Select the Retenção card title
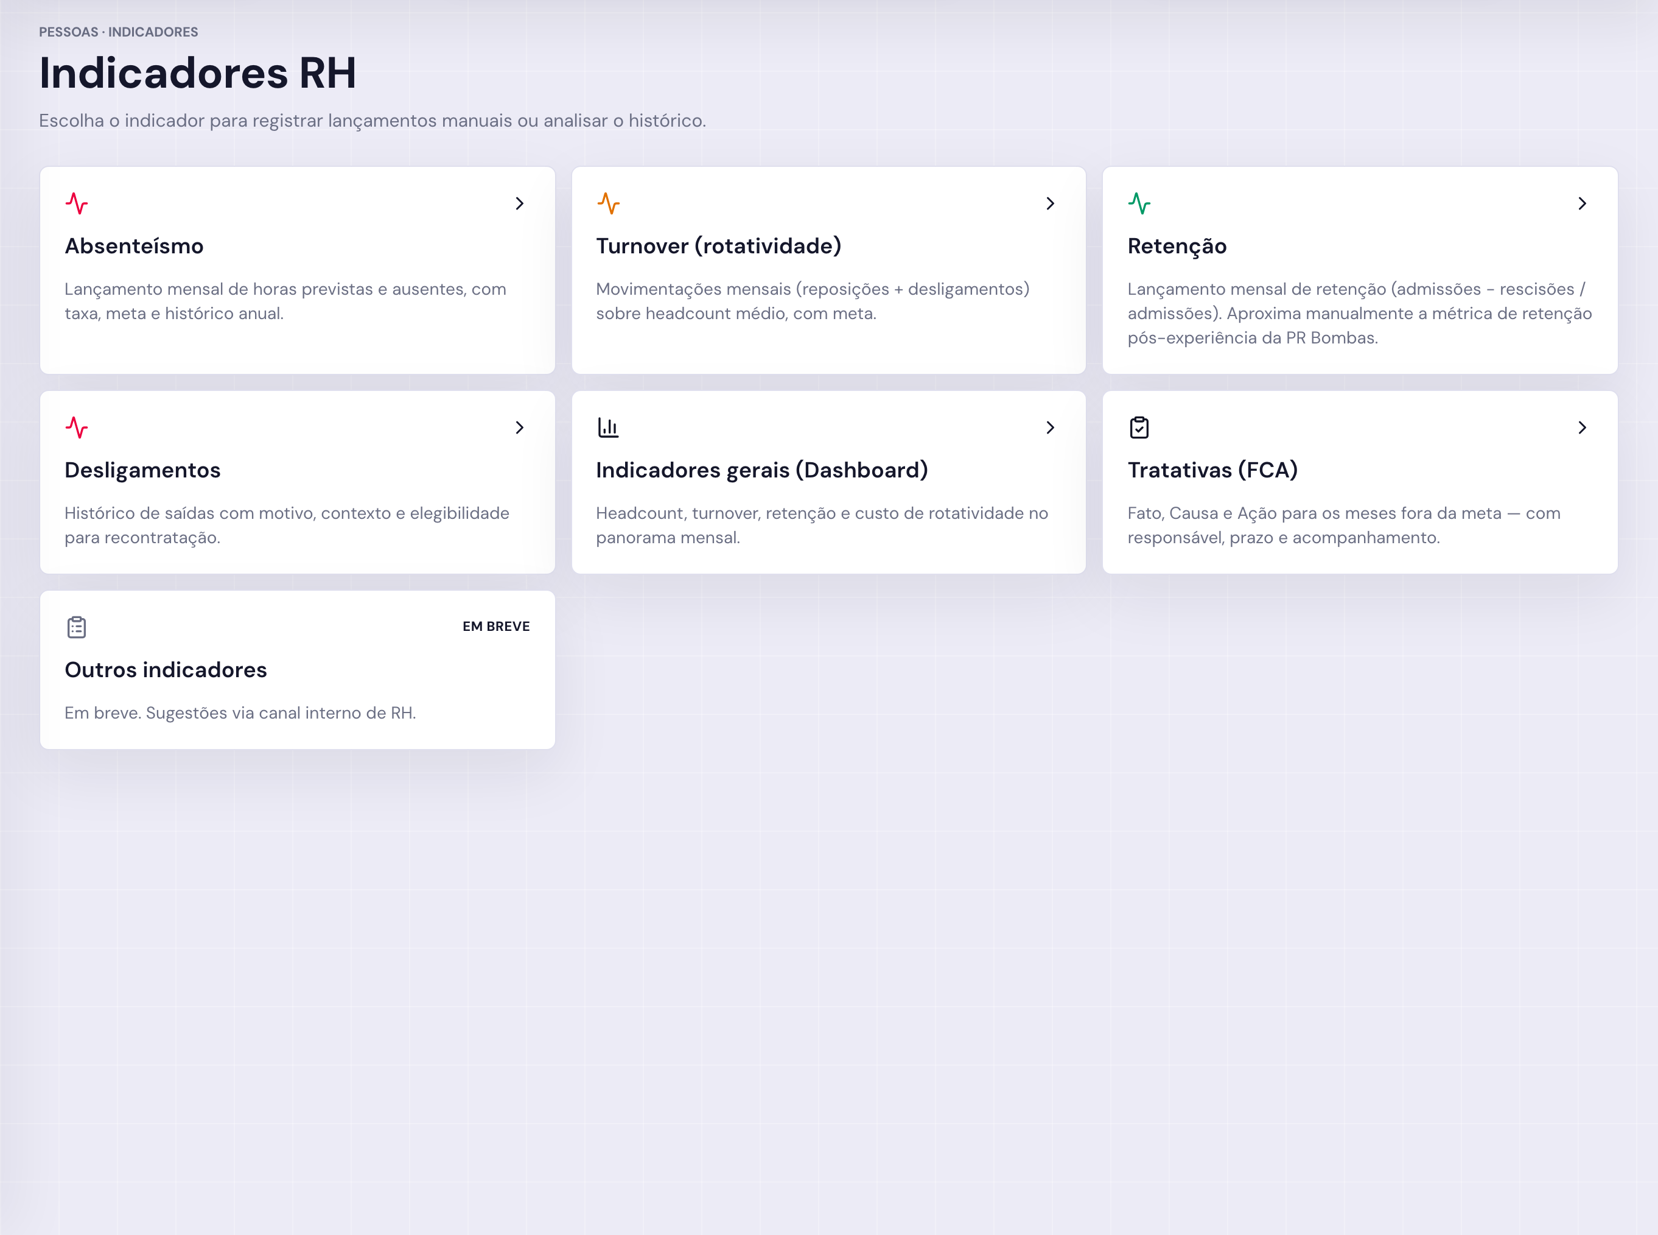 point(1177,246)
